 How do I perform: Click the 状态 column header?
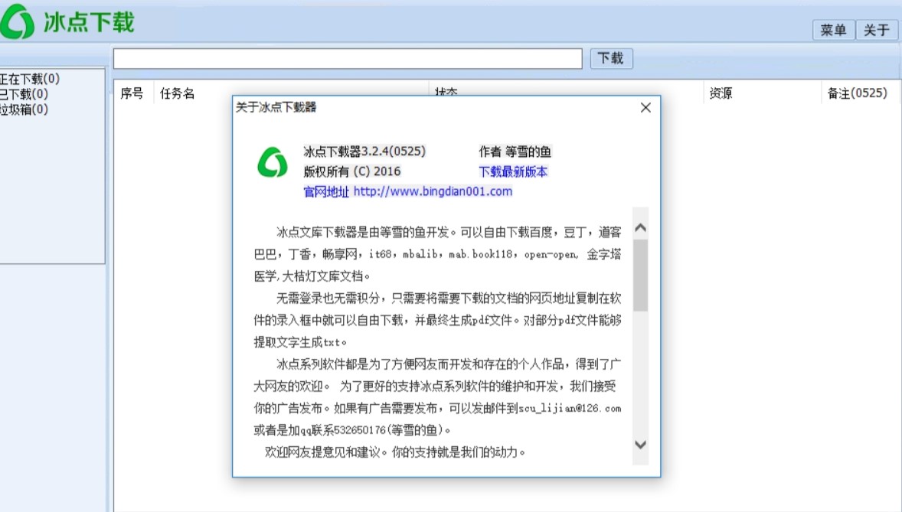click(447, 93)
